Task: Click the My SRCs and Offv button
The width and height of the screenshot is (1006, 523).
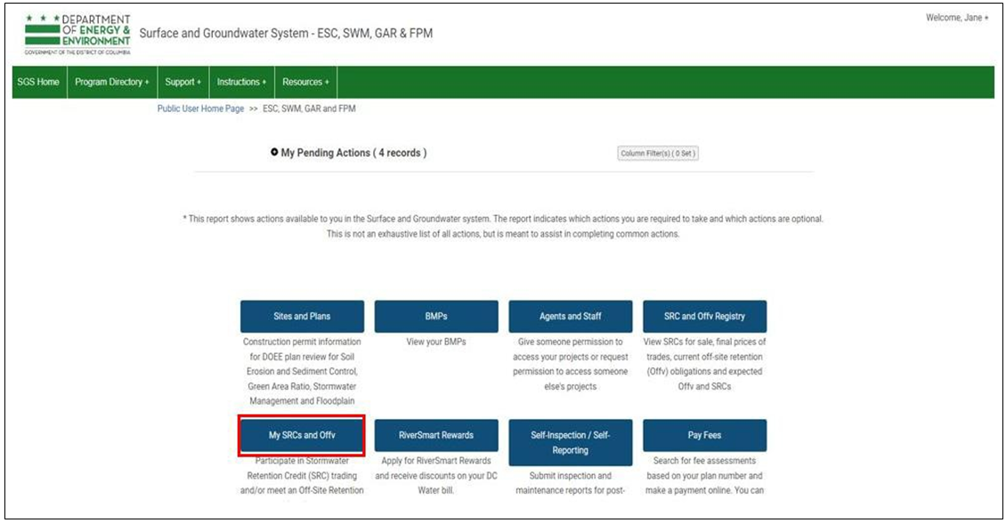Action: tap(302, 436)
